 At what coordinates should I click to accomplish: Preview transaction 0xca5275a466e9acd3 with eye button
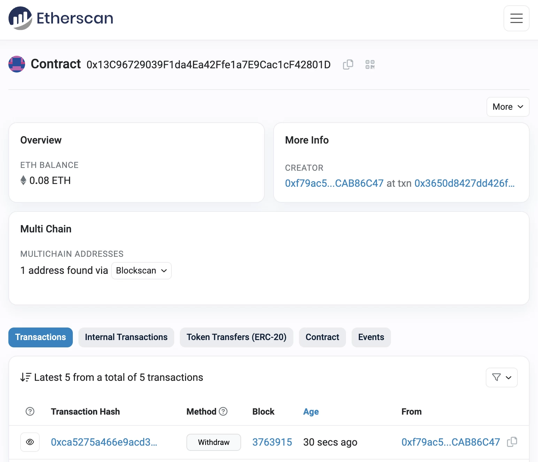[30, 442]
